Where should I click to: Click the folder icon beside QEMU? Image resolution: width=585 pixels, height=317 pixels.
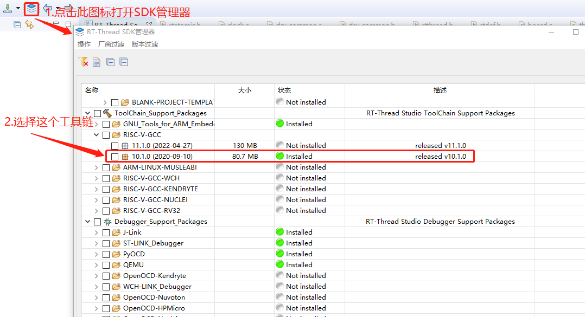(x=116, y=265)
